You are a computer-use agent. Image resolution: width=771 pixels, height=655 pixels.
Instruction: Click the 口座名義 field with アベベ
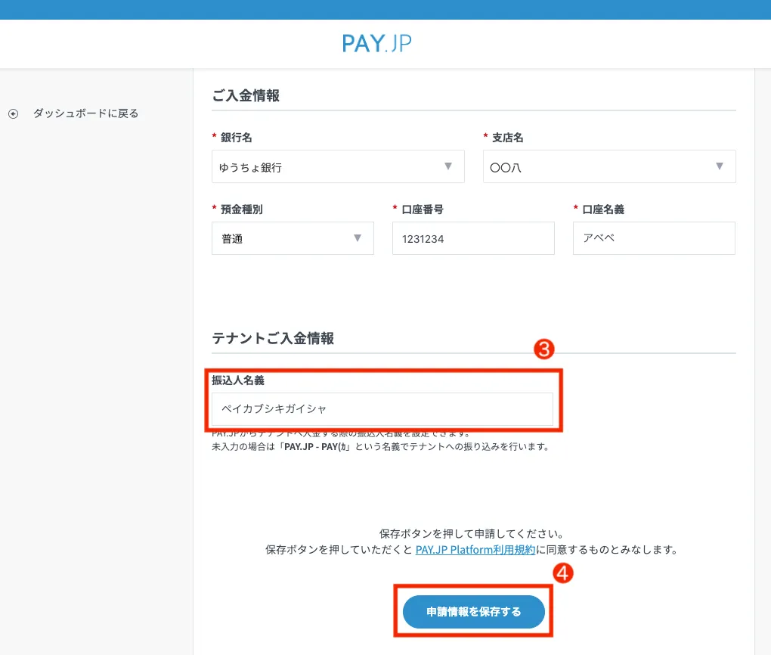pos(654,238)
